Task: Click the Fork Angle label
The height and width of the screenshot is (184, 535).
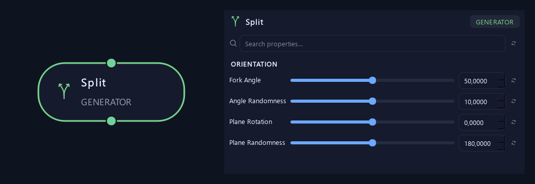Action: point(245,80)
